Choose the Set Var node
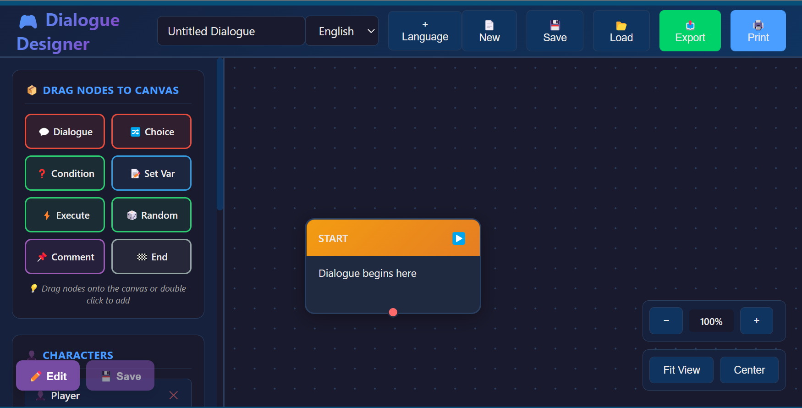The height and width of the screenshot is (408, 802). [151, 173]
